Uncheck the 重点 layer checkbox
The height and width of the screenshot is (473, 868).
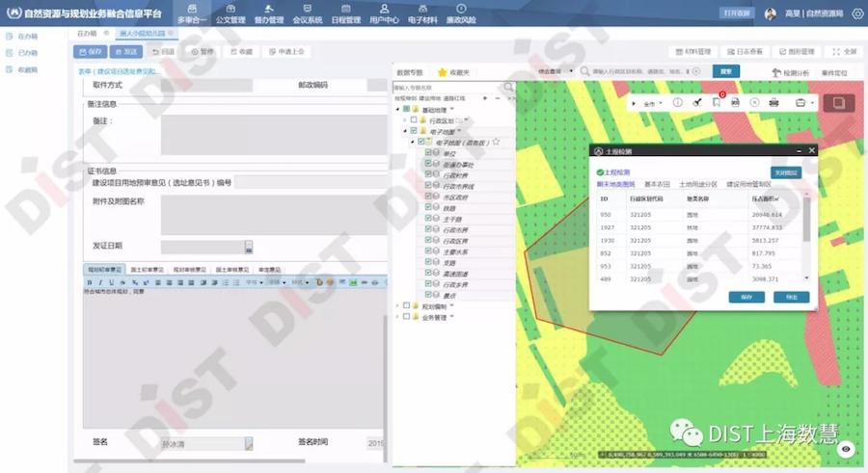pos(428,295)
